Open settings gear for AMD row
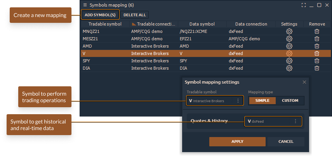The image size is (332, 156). [289, 46]
